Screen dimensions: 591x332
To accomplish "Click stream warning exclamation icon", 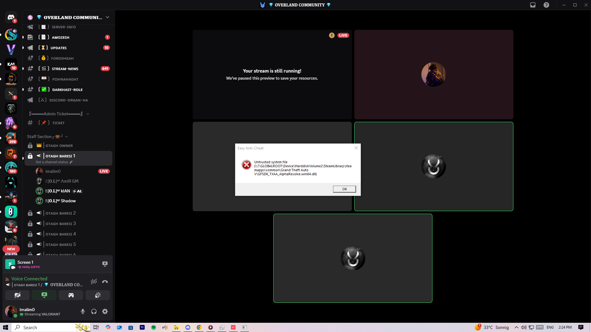I will pos(332,35).
